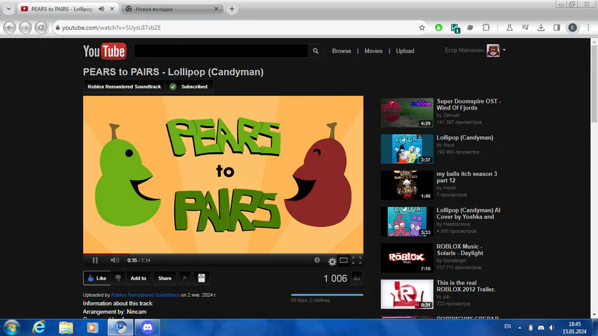Open Roblox Remastered Soundtrack channel button
Image resolution: width=598 pixels, height=336 pixels.
(x=124, y=86)
